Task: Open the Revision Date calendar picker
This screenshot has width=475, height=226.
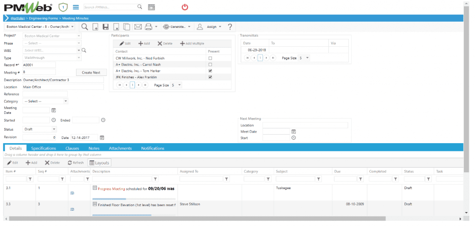Action: coord(102,138)
